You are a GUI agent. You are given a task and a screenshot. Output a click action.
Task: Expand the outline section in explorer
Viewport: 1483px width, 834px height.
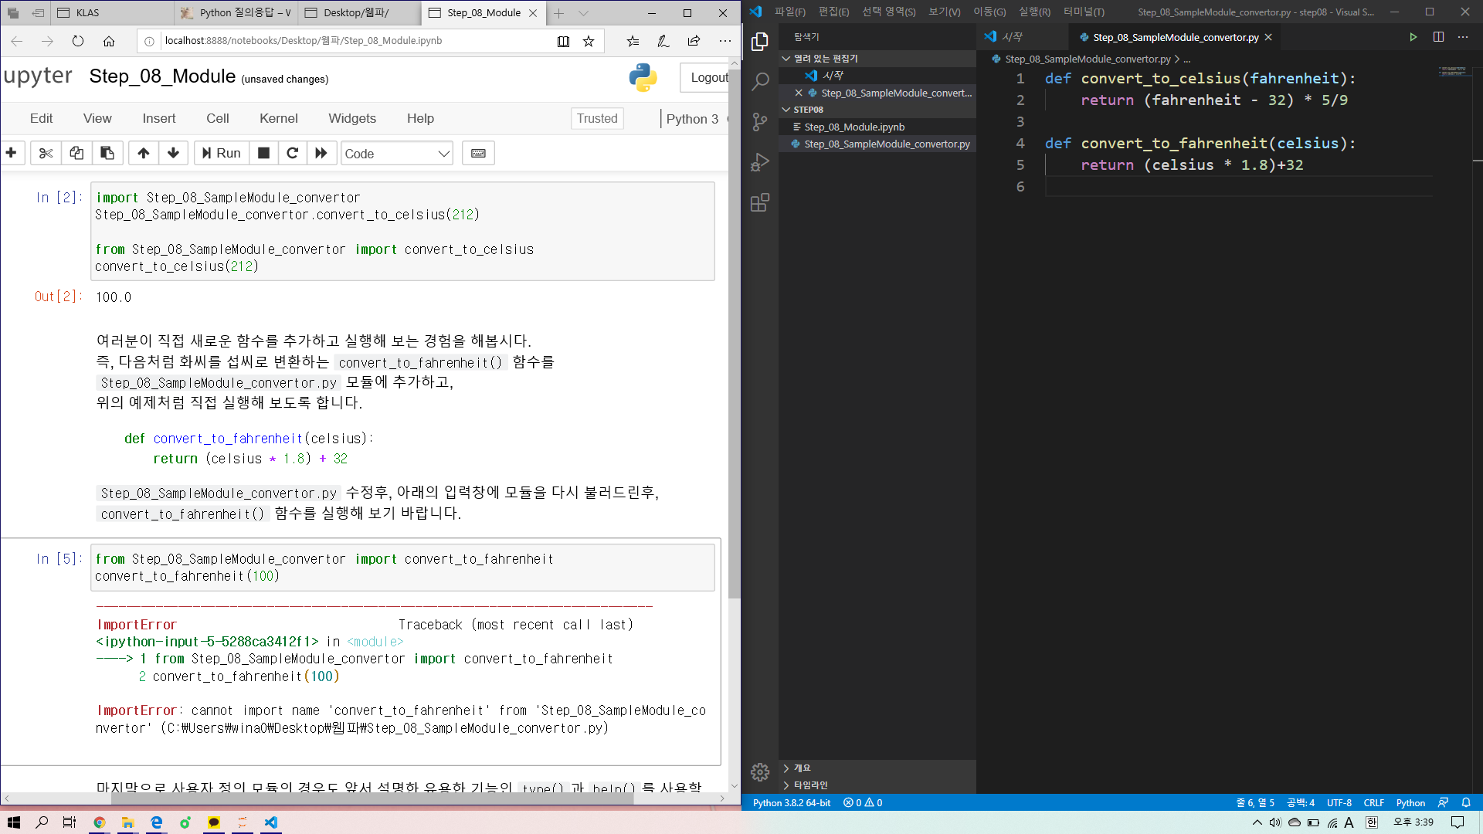[877, 768]
